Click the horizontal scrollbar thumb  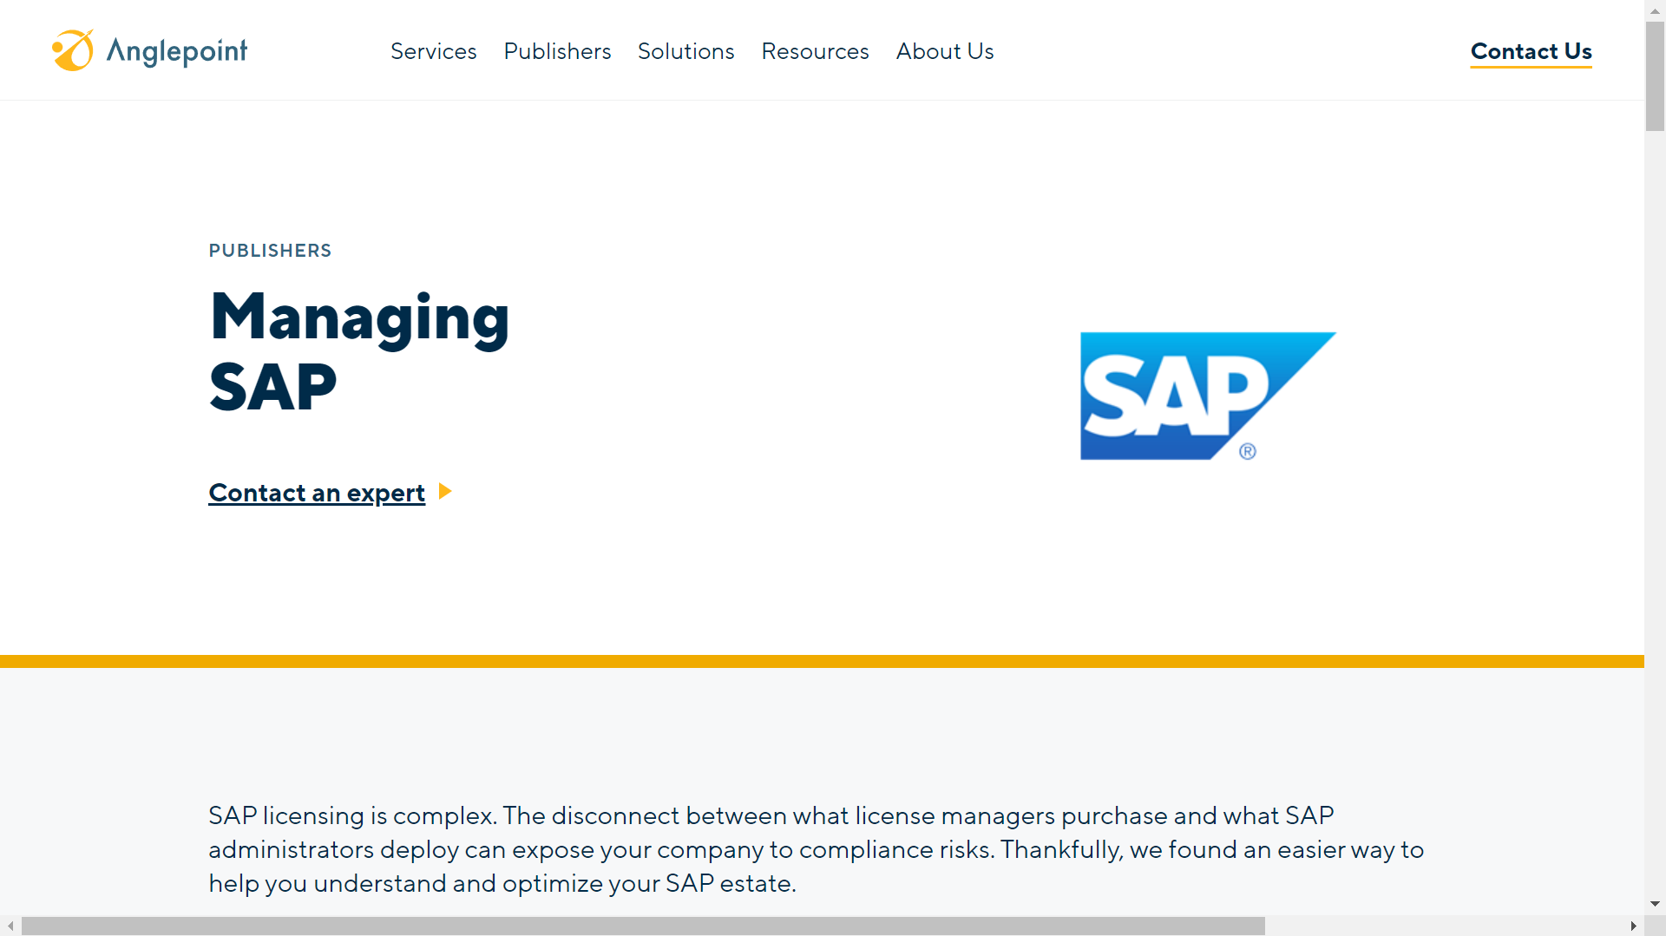pyautogui.click(x=643, y=926)
